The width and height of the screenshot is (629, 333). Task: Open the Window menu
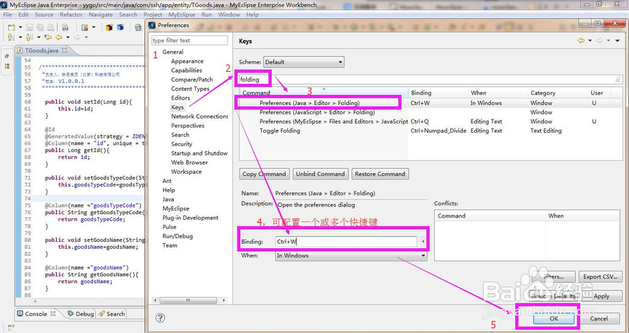click(x=229, y=14)
